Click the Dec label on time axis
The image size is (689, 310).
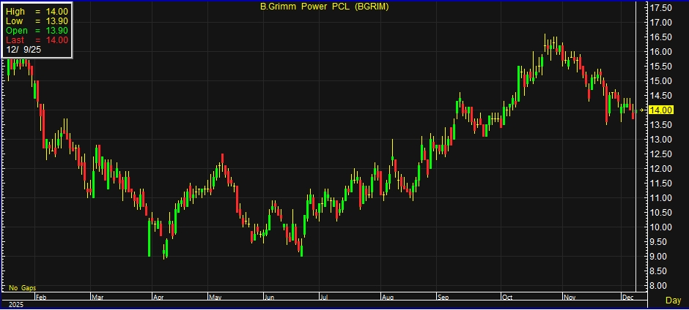pyautogui.click(x=627, y=298)
